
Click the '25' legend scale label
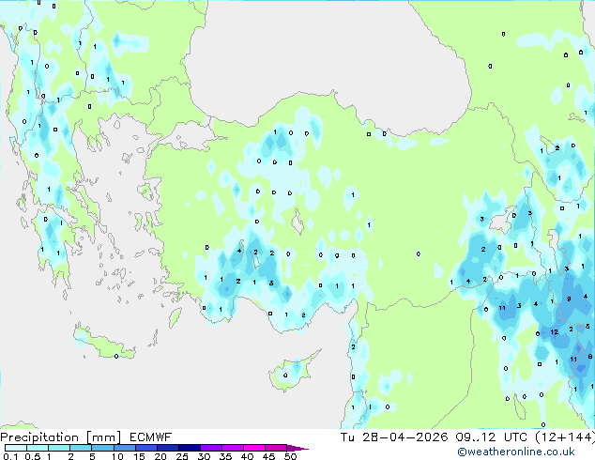click(x=182, y=456)
